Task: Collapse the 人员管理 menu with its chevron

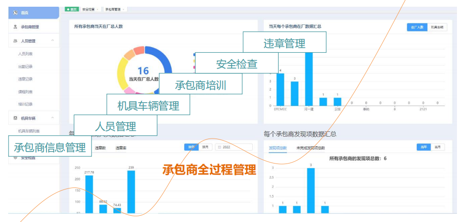Action: 52,41
